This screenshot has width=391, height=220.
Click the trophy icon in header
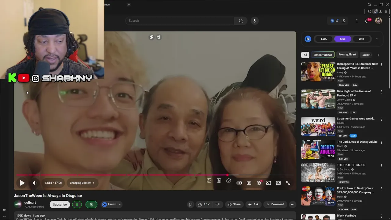[x=344, y=21]
